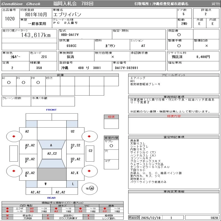Click the windshield marked A in diagram

pos(52,144)
